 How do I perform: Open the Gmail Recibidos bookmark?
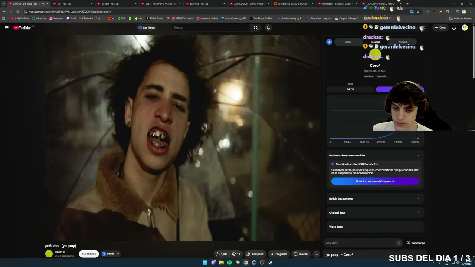(91, 19)
